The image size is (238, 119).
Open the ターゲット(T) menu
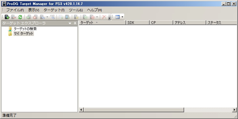54,10
